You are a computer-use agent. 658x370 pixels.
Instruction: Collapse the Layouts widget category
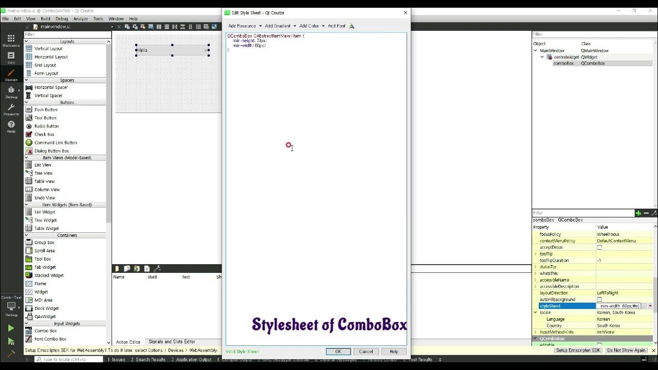(26, 41)
